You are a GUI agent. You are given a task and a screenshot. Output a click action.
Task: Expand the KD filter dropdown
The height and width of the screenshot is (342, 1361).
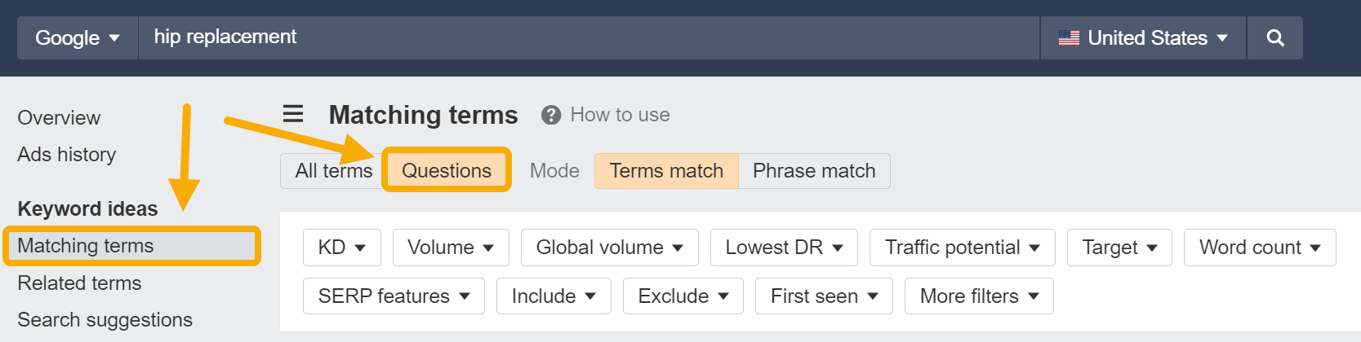pyautogui.click(x=341, y=248)
